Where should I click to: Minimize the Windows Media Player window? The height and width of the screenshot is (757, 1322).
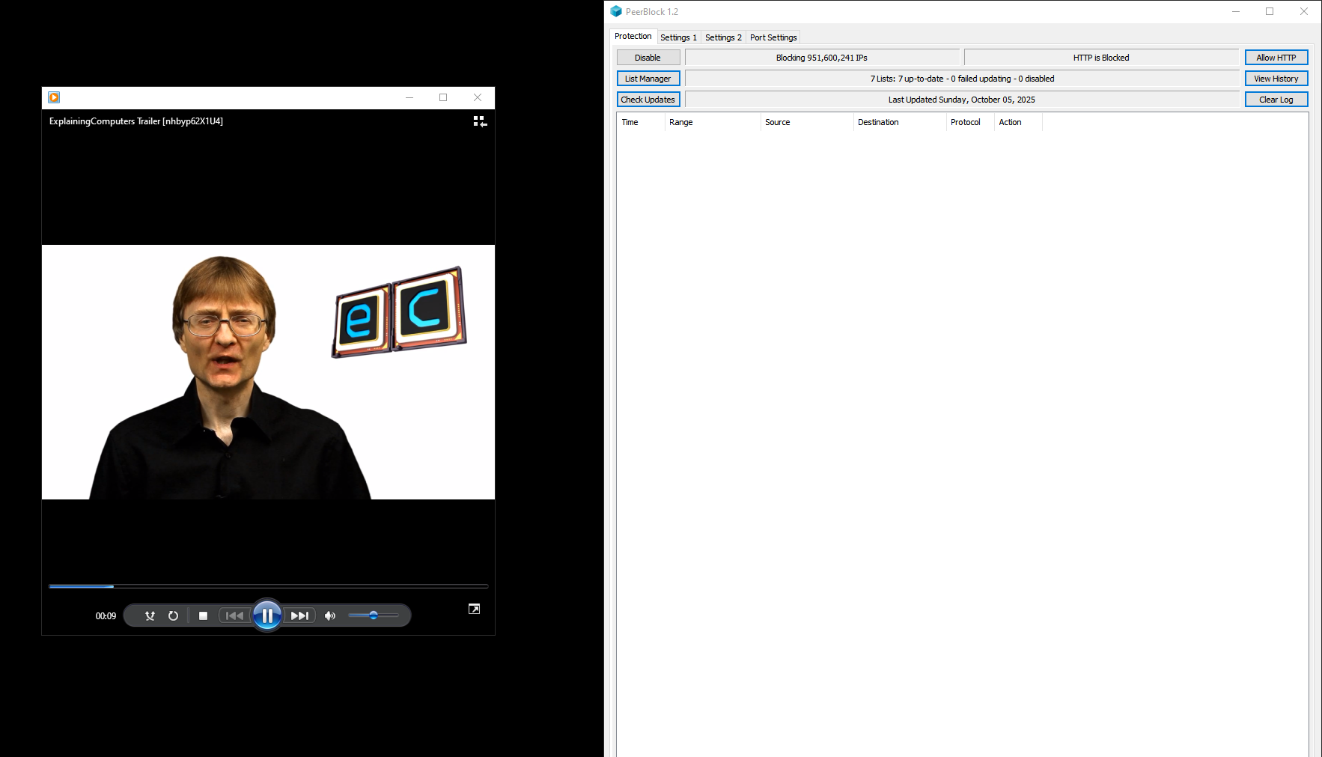pos(409,97)
